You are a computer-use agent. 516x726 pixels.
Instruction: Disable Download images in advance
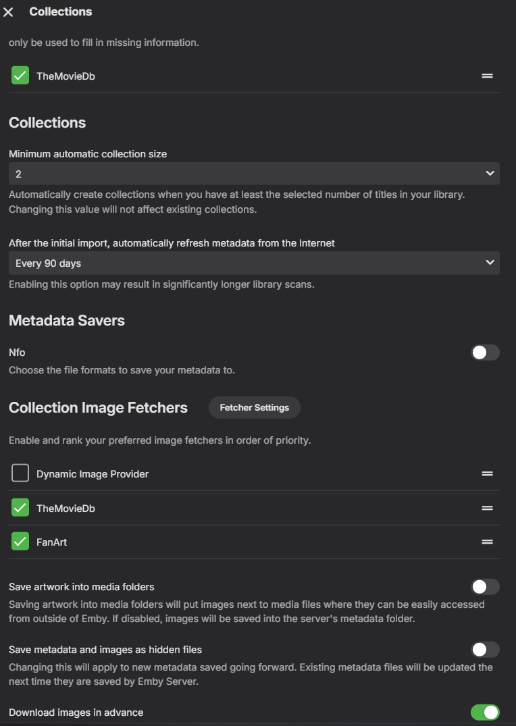click(485, 712)
